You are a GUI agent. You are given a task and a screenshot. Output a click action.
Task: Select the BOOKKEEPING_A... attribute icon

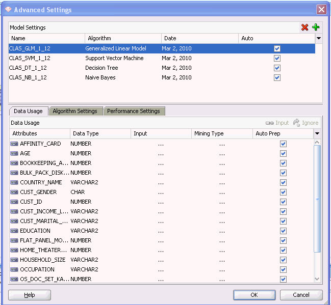pos(14,163)
